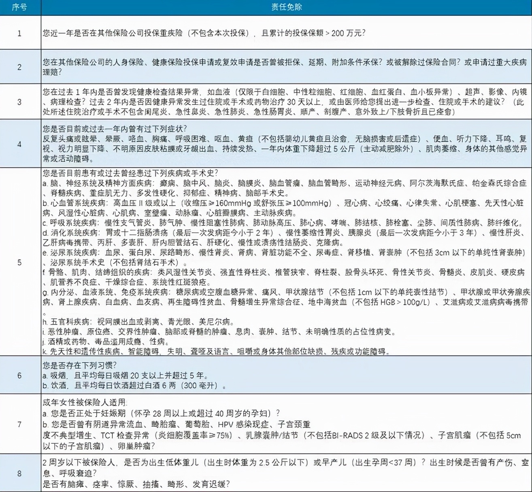The height and width of the screenshot is (492, 532).
Task: Click row number 2 cell
Action: coord(19,67)
